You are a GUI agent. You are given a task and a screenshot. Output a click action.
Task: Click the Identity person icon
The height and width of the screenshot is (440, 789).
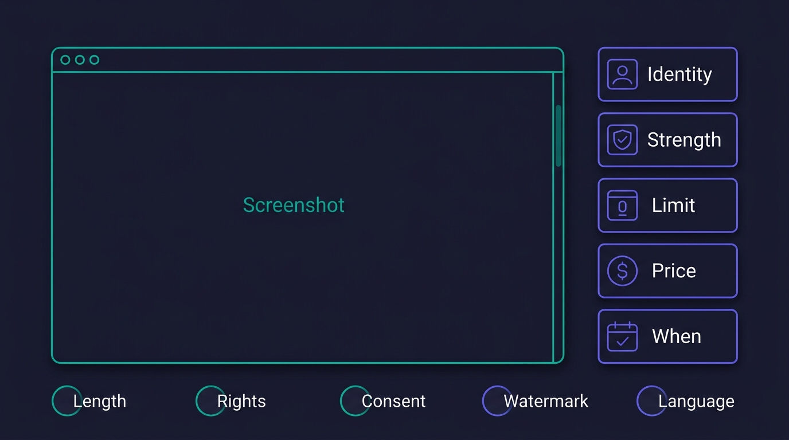(622, 74)
